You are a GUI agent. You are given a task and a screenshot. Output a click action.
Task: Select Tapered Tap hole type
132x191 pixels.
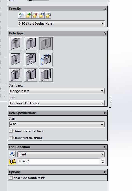click(x=31, y=59)
